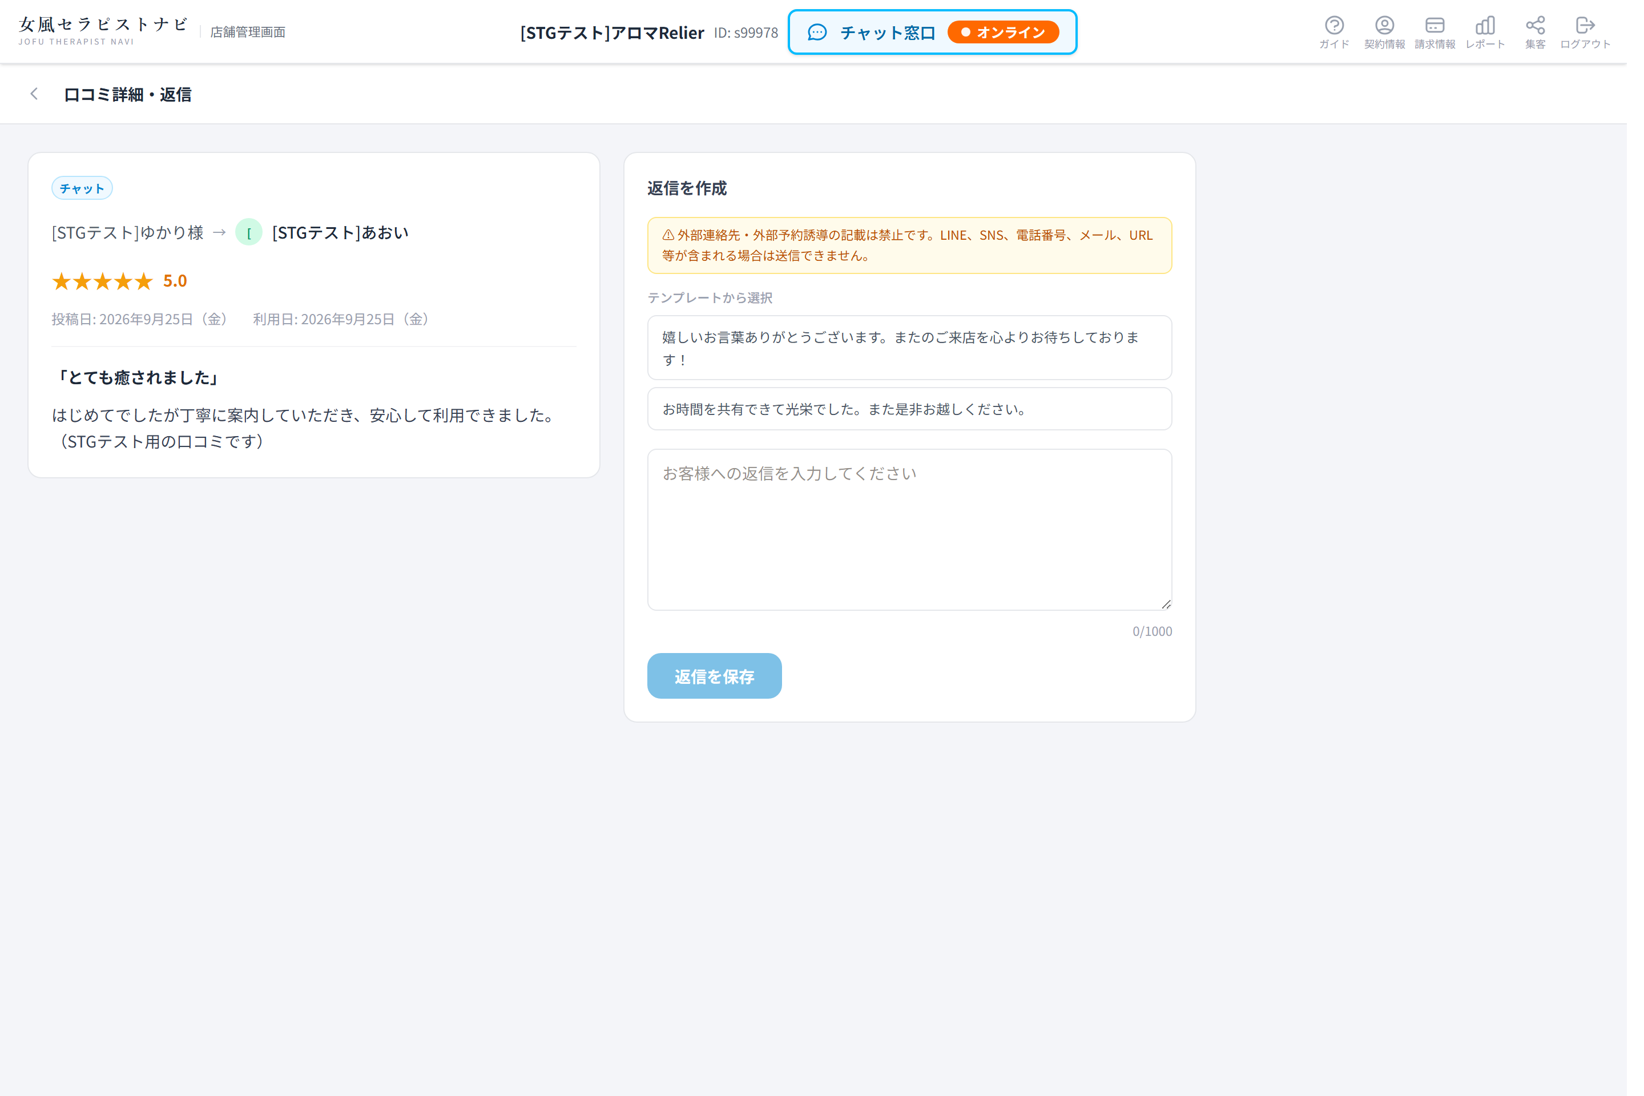Focus the お客様への返信 textarea

pyautogui.click(x=918, y=535)
